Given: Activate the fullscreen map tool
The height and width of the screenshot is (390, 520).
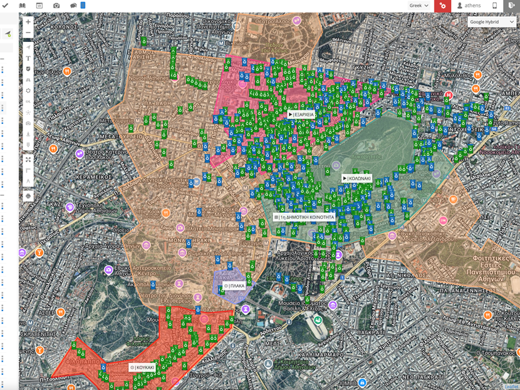Looking at the screenshot, I should click(x=28, y=160).
